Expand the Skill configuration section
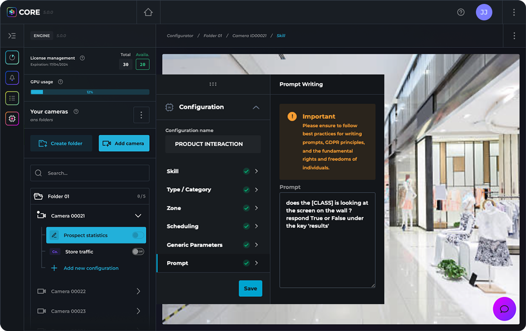 [256, 171]
